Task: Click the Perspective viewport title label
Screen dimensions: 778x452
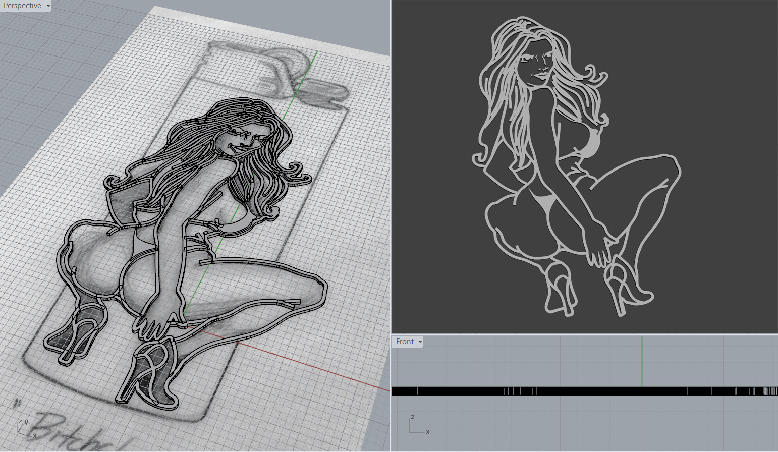Action: (22, 6)
